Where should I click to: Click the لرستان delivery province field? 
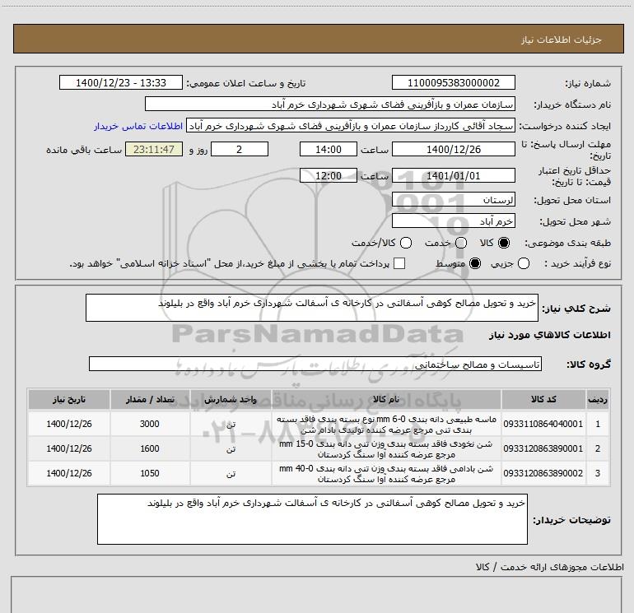453,199
